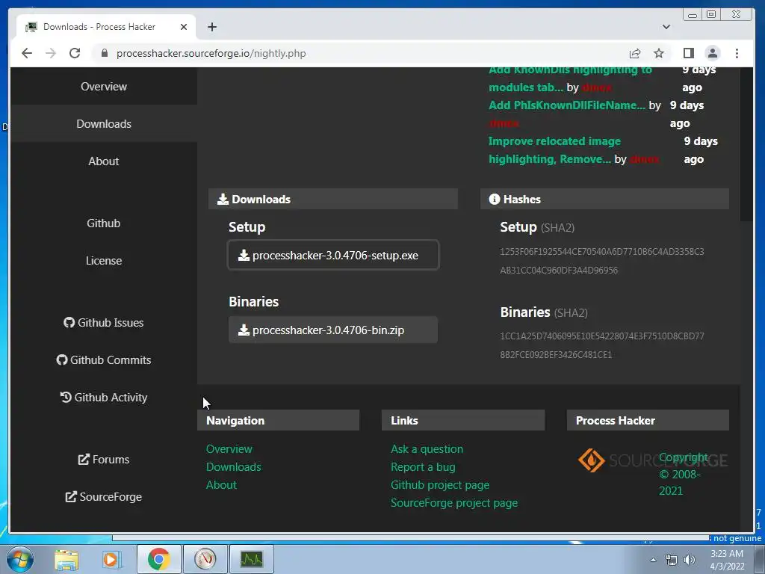This screenshot has height=574, width=765.
Task: Open License in the sidebar
Action: tap(103, 261)
